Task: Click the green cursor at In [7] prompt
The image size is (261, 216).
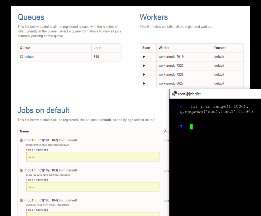Action: click(191, 127)
